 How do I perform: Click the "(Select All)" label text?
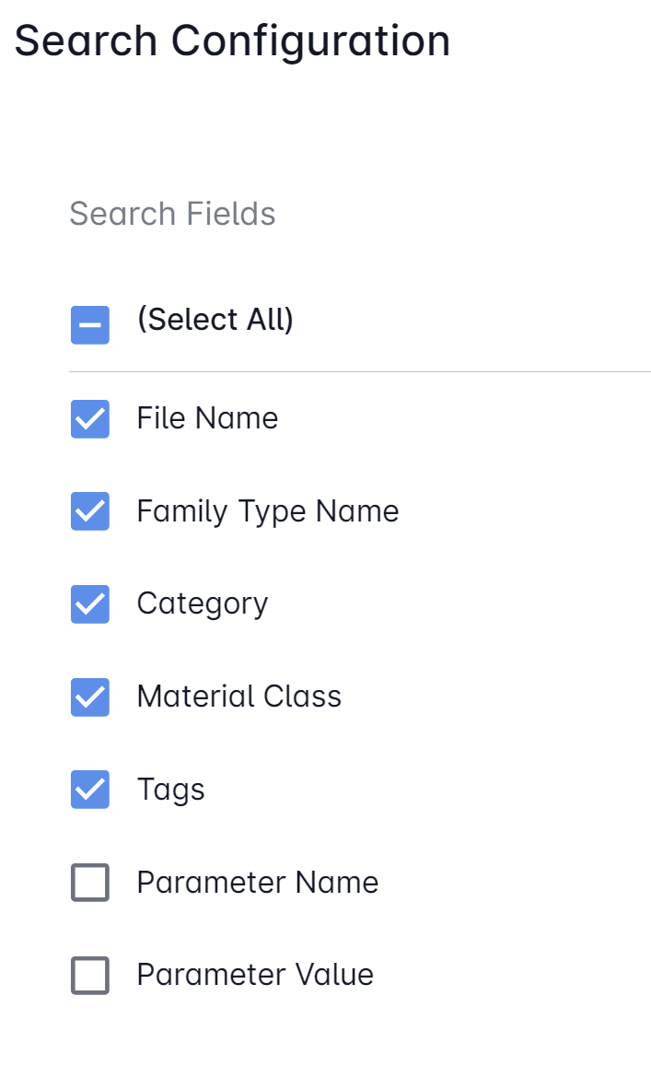[215, 320]
